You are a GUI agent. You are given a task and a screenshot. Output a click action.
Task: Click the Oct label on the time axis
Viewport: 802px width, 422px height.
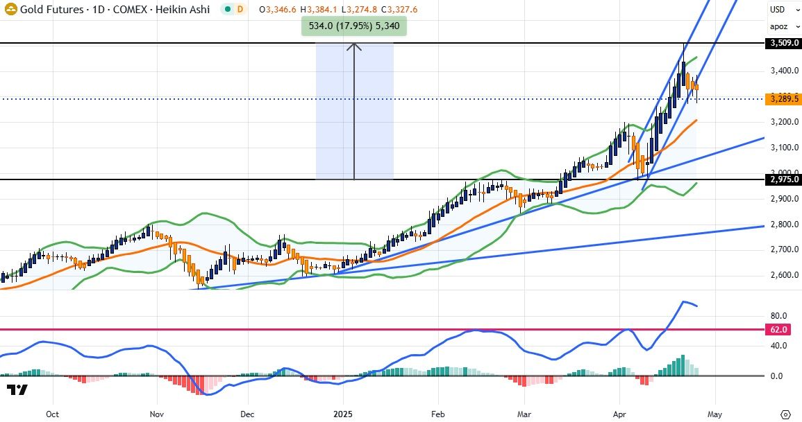click(x=52, y=414)
